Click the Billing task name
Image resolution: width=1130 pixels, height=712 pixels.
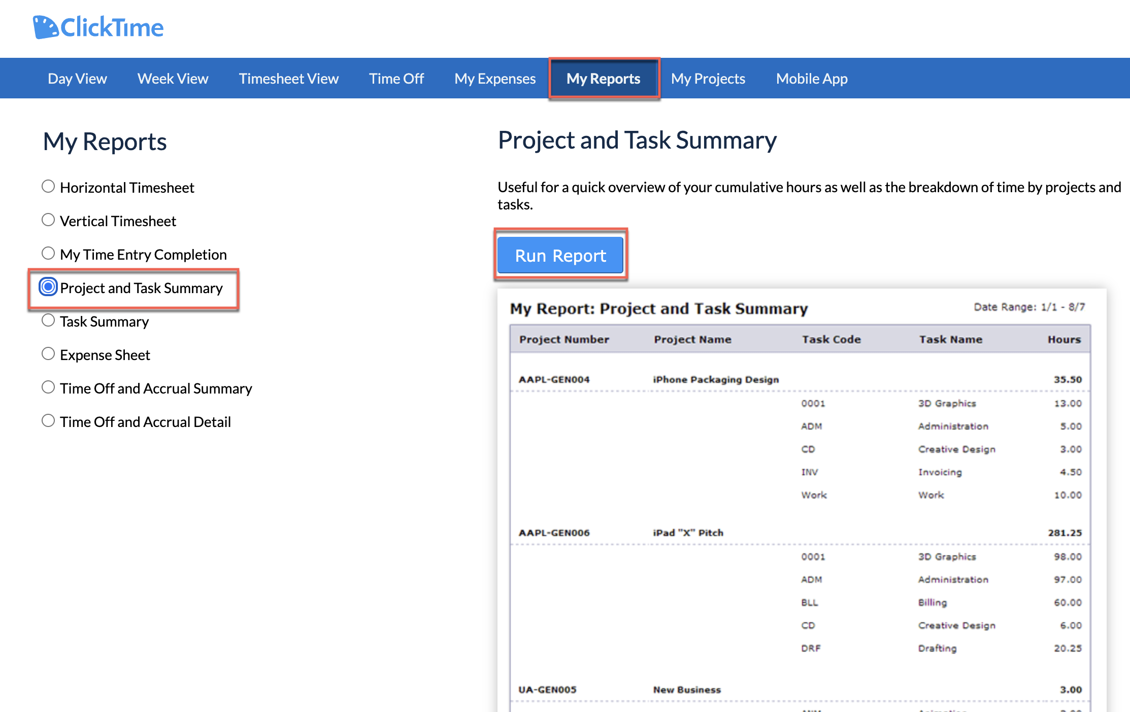(932, 602)
